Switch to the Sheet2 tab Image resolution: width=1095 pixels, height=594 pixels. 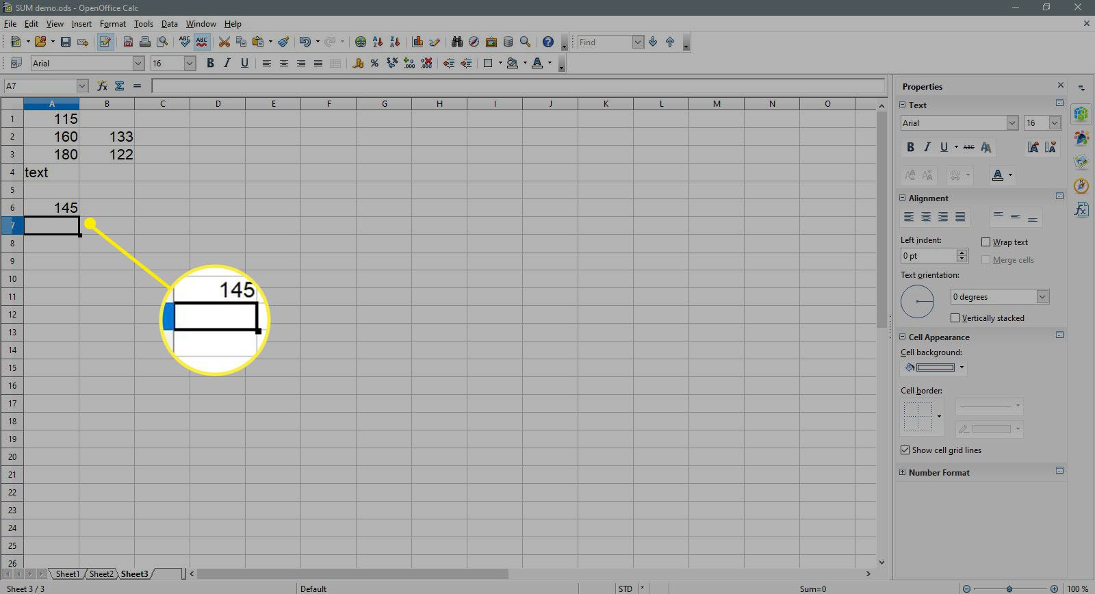coord(101,574)
